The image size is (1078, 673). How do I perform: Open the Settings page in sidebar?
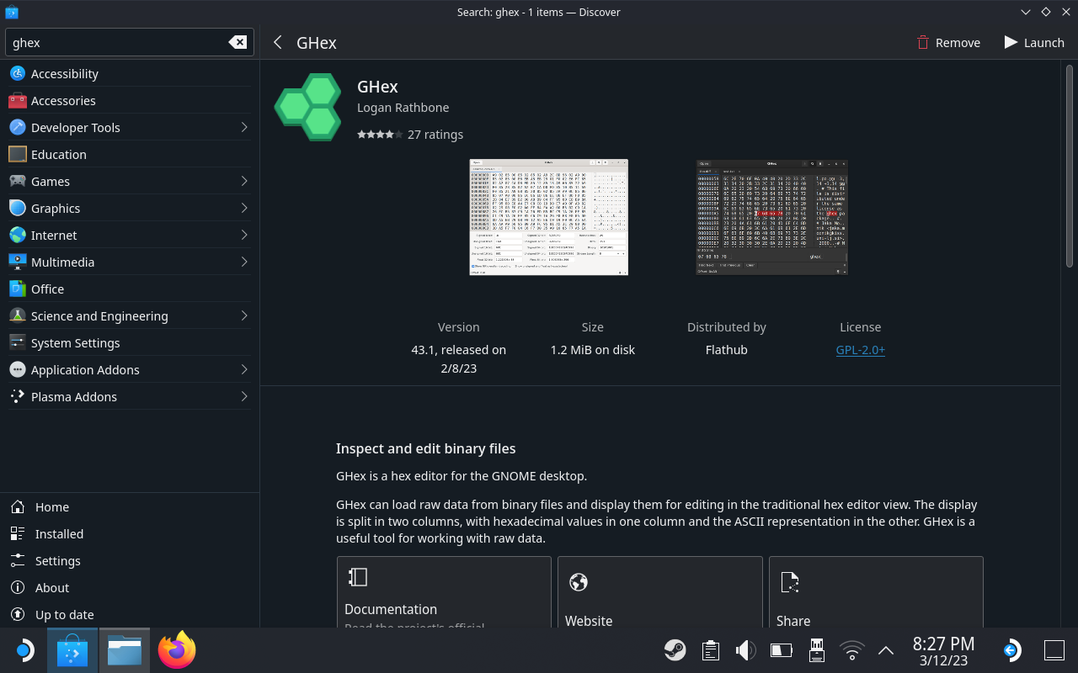coord(58,561)
